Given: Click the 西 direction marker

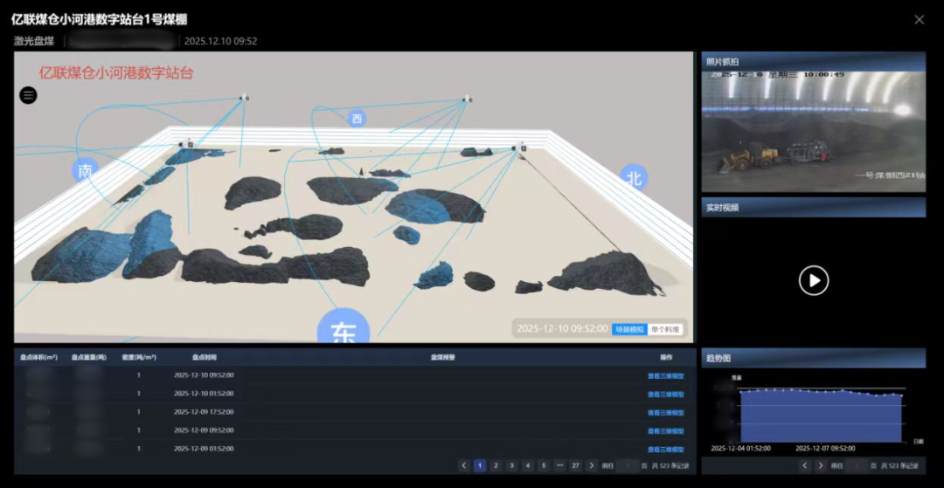Looking at the screenshot, I should coord(356,119).
